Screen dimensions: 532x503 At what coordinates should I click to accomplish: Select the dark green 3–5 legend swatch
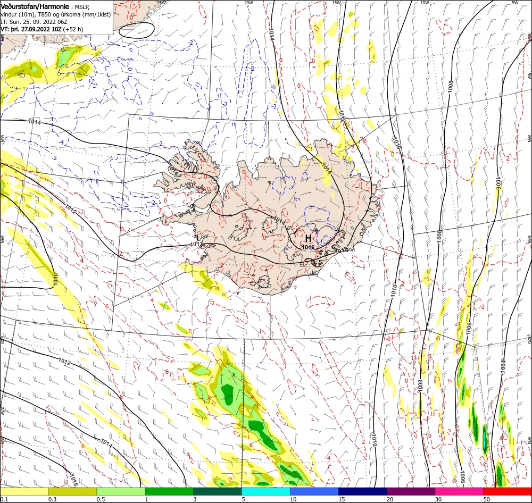218,491
